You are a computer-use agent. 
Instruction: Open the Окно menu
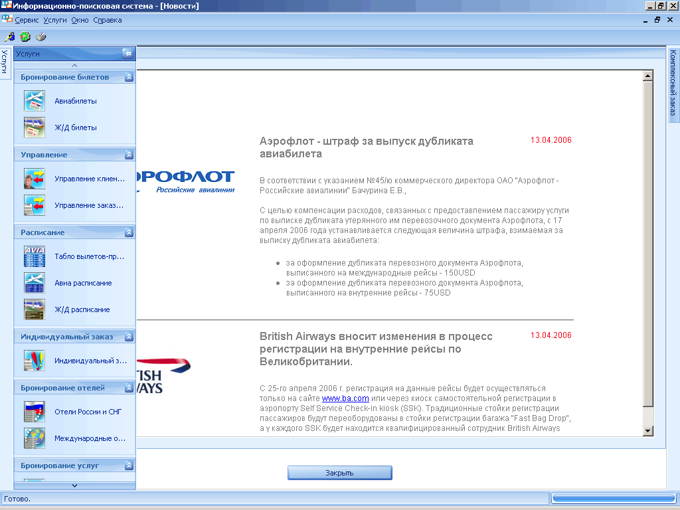80,20
